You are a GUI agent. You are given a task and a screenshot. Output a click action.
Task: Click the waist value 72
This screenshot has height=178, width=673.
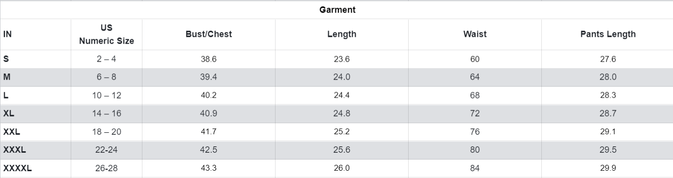coord(475,114)
